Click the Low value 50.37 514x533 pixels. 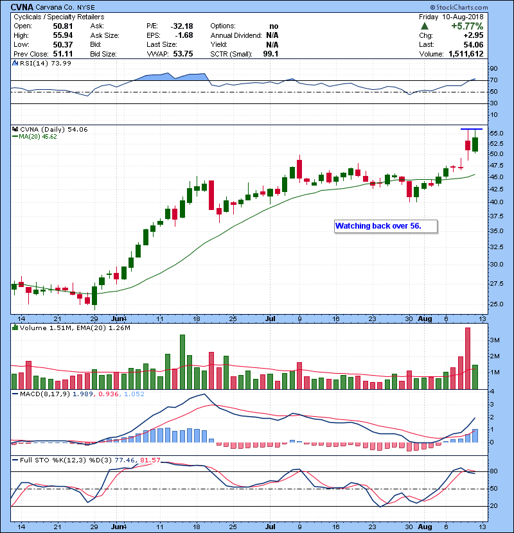click(x=63, y=44)
